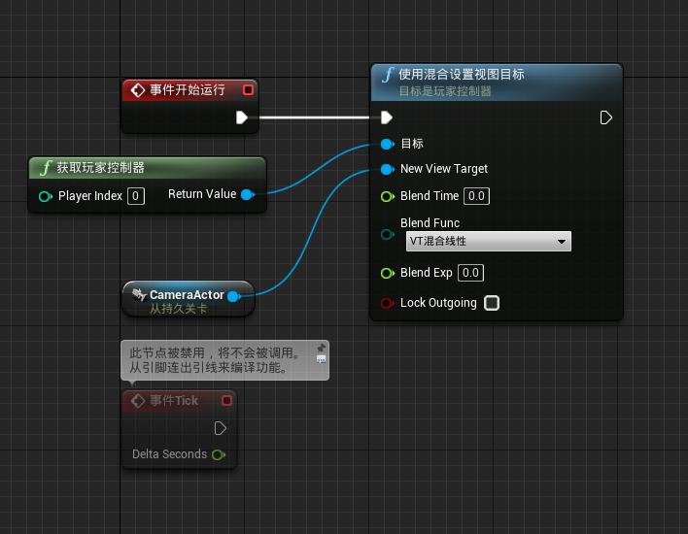The height and width of the screenshot is (534, 688).
Task: Click the exec output pin of 事件开始运行
Action: click(x=242, y=117)
